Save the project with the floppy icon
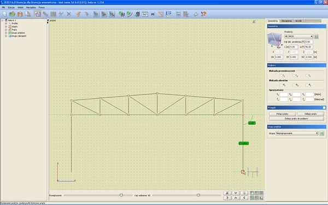 tap(20, 14)
